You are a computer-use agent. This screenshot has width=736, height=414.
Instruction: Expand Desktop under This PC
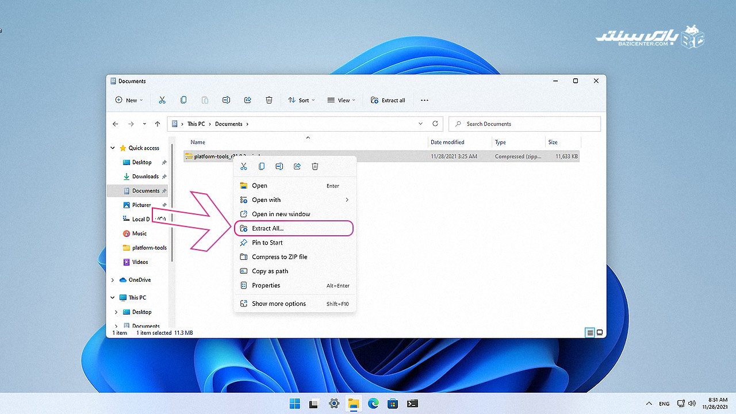(x=117, y=312)
